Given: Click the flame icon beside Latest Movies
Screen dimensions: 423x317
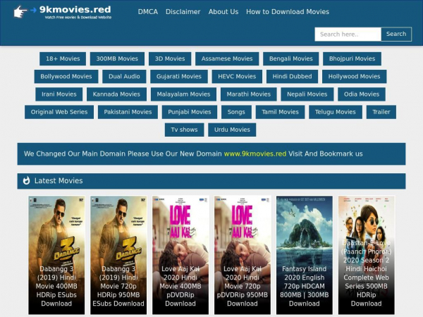Looking at the screenshot, I should coord(27,181).
